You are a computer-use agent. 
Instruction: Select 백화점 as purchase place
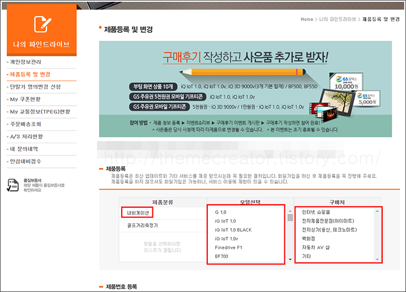[309, 239]
